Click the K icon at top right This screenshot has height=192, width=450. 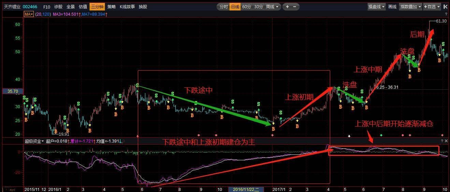coord(445,6)
